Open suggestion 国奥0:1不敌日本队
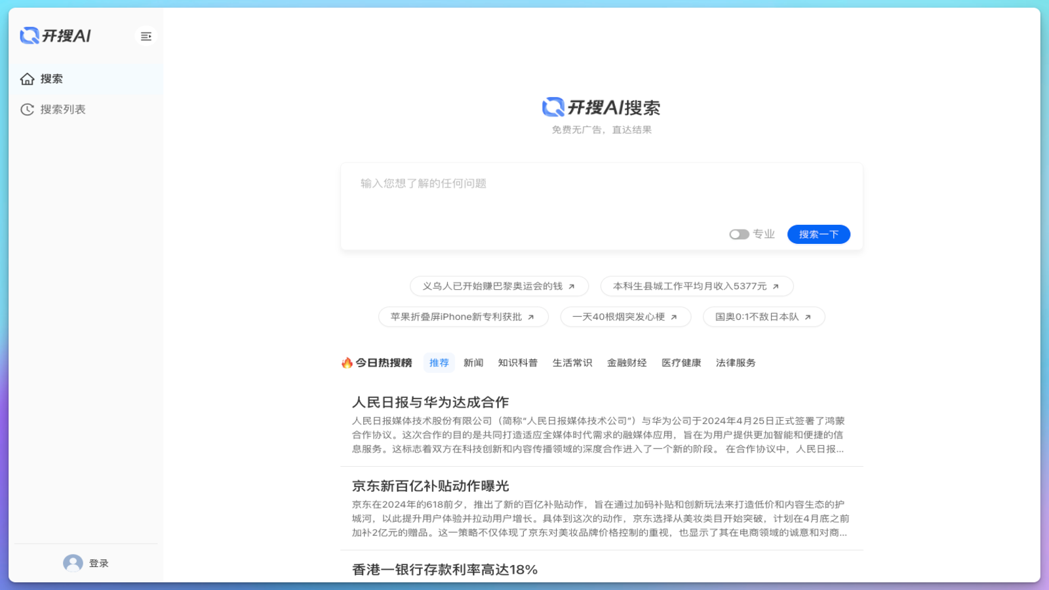 pos(764,317)
